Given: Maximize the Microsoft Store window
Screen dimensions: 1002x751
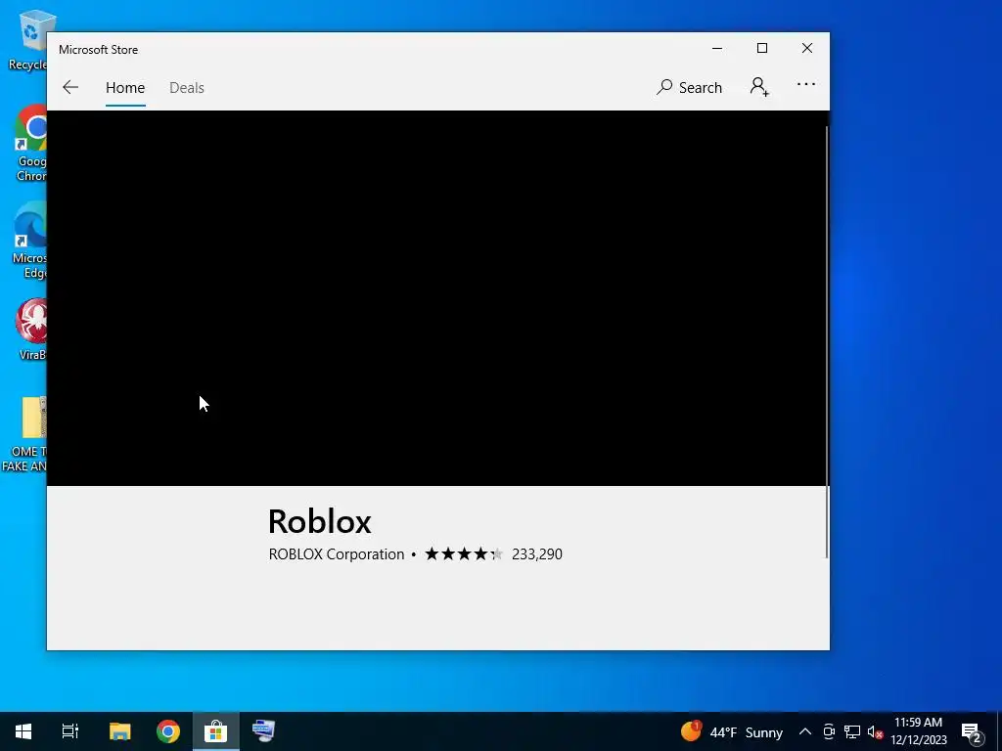Looking at the screenshot, I should pos(761,49).
